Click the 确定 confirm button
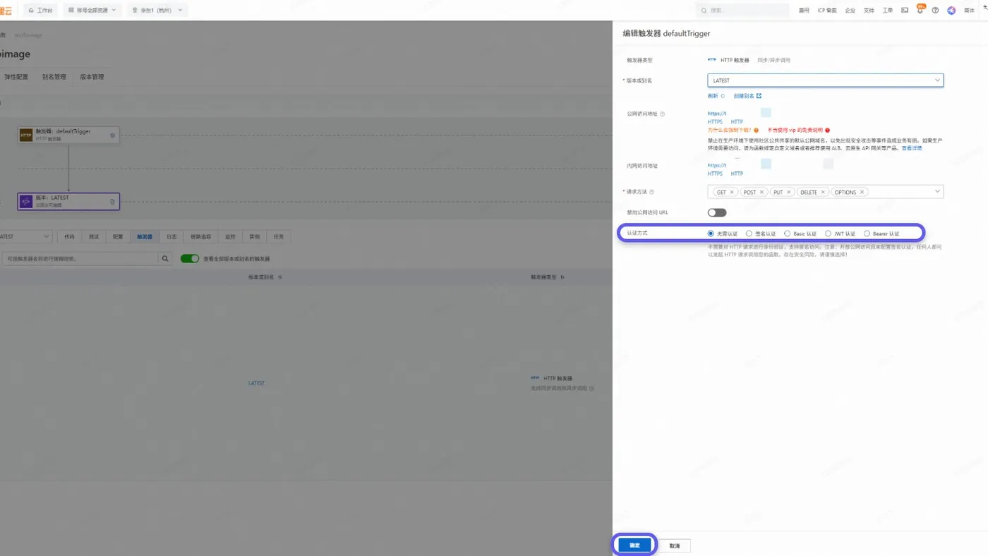The image size is (988, 556). tap(634, 545)
